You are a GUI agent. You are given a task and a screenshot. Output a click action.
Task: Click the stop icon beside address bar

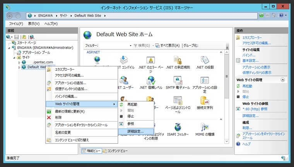(268, 15)
